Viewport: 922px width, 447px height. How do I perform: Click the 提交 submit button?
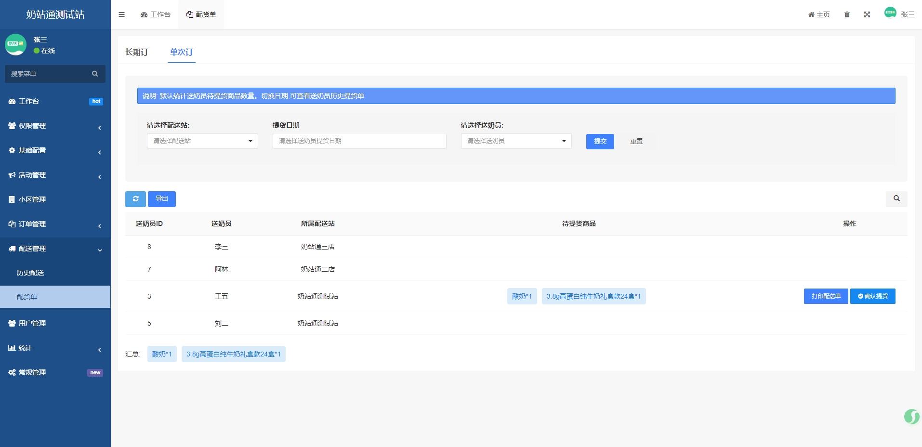pyautogui.click(x=600, y=141)
